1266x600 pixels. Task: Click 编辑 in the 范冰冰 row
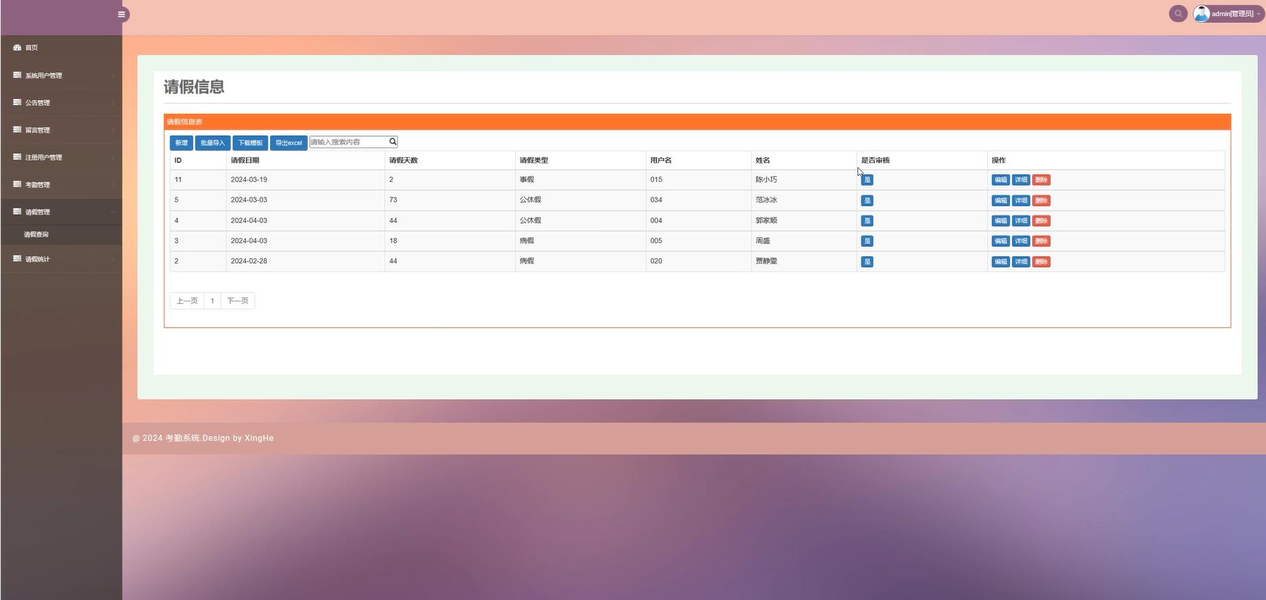pyautogui.click(x=1001, y=200)
